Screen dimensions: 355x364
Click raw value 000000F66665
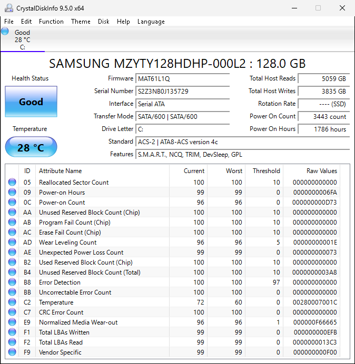click(x=315, y=322)
